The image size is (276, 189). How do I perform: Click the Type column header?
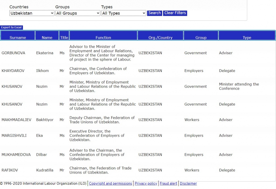click(247, 37)
